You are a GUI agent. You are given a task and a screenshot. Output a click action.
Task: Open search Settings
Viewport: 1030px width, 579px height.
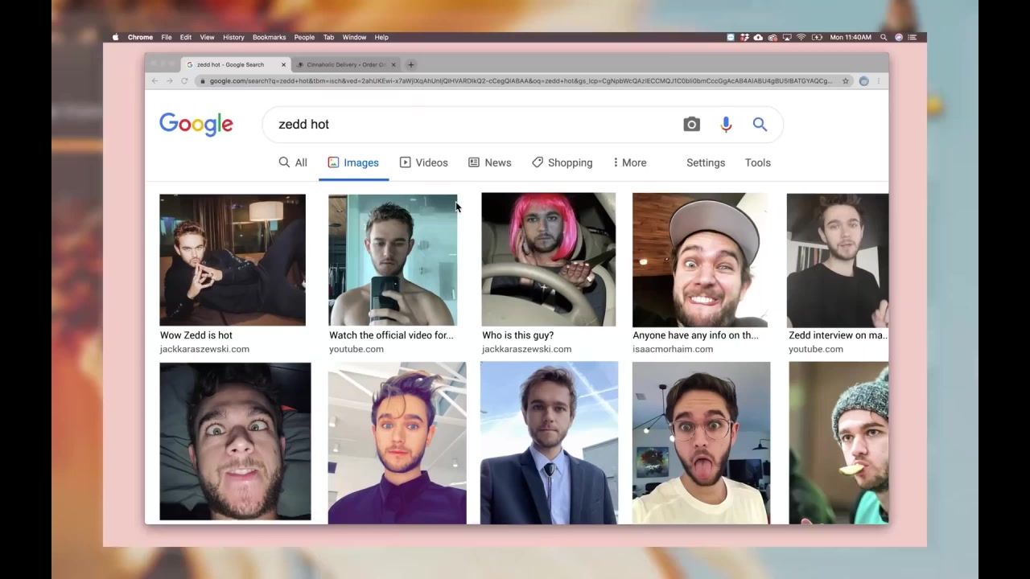(706, 162)
